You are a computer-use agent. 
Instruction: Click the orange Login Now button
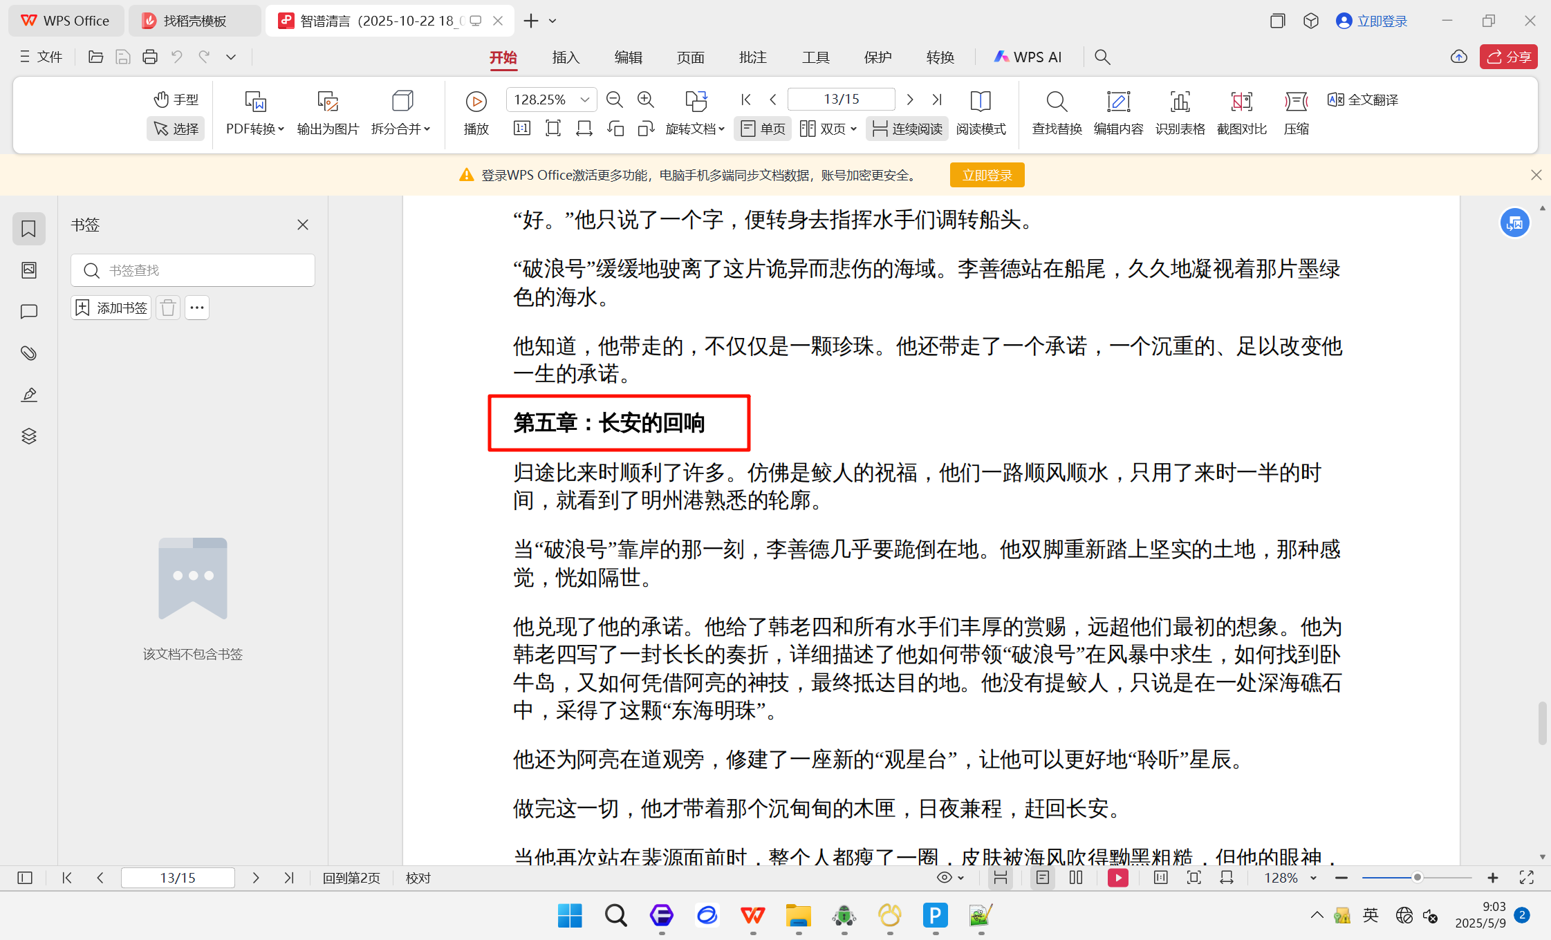(987, 176)
